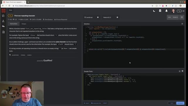Reload the page with the refresh icon
This screenshot has height=106, width=188.
[9, 6]
